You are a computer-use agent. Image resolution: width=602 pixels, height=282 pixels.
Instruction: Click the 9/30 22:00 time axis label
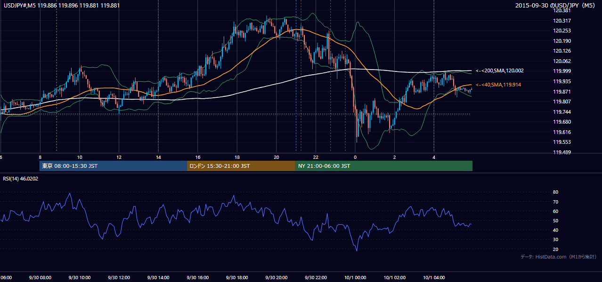pos(316,278)
